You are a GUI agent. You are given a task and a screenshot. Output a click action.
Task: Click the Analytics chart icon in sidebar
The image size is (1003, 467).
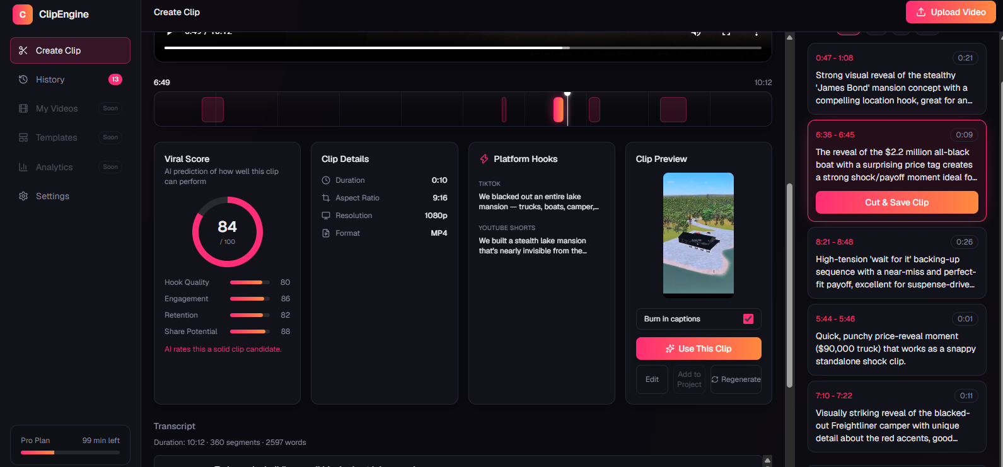(23, 167)
